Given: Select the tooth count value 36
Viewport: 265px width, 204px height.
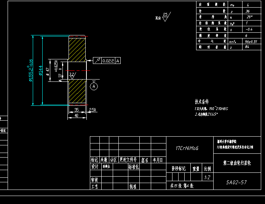Looking at the screenshot, I should [x=247, y=11].
